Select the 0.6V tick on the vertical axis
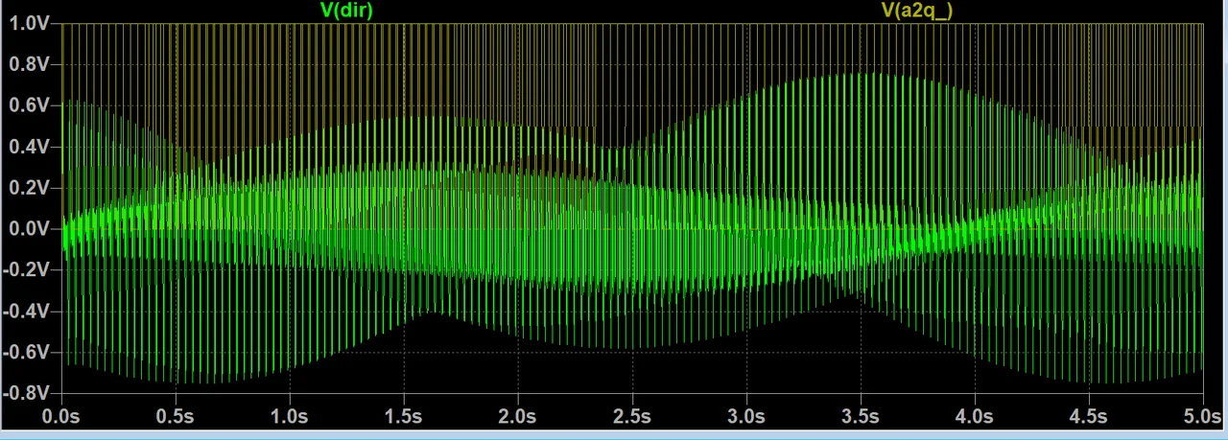1228x440 pixels. coord(29,106)
